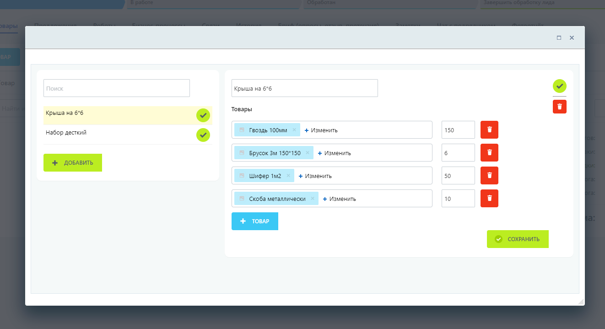Remove Гвоздь 100мм tag with its x
The width and height of the screenshot is (605, 329).
click(294, 130)
